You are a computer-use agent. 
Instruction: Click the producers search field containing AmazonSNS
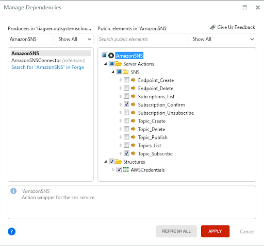point(30,39)
